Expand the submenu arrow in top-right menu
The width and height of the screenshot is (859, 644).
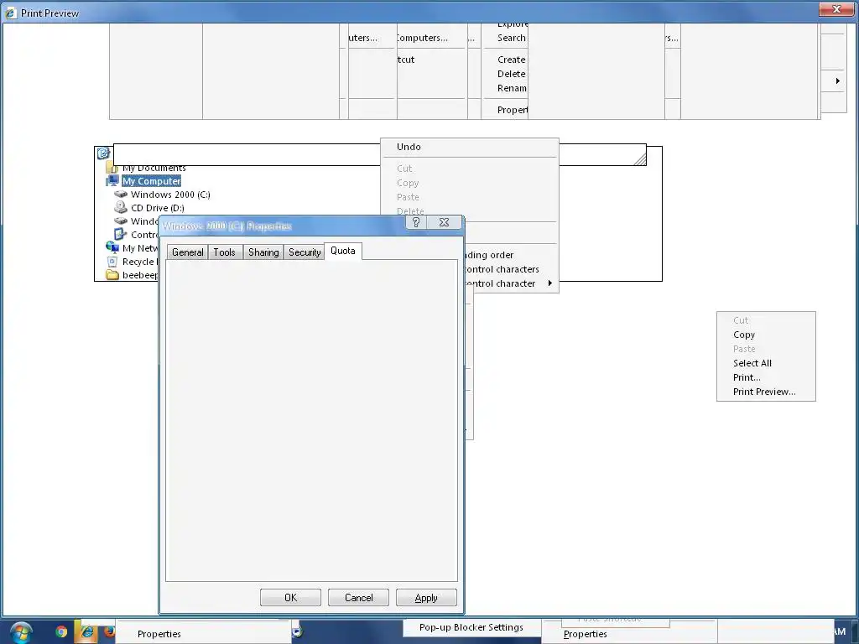coord(838,81)
